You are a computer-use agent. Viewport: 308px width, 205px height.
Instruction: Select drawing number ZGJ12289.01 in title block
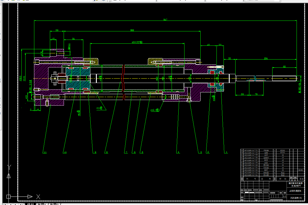click(x=296, y=198)
